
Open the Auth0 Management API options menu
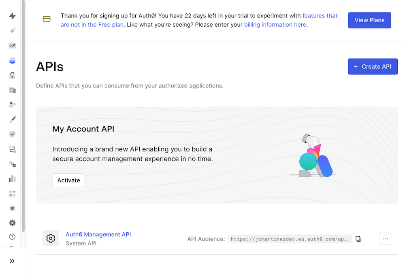385,239
